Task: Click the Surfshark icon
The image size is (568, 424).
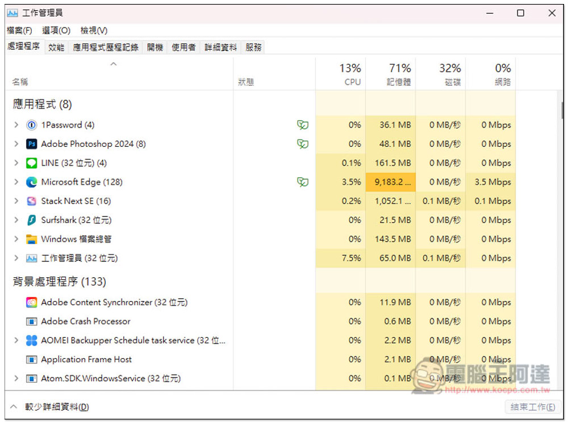Action: [31, 220]
